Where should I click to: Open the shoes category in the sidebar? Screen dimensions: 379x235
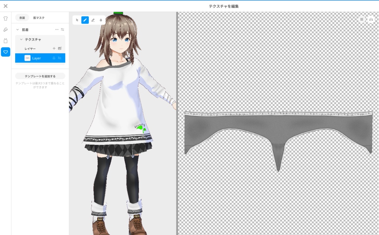(x=6, y=30)
